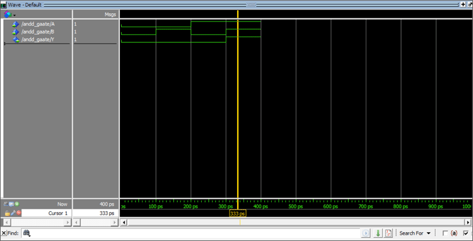
Task: Select the /andd_gaate/Y signal name
Action: (38, 39)
